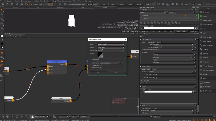Open the Objects palette
This screenshot has height=121, width=216.
tap(205, 49)
